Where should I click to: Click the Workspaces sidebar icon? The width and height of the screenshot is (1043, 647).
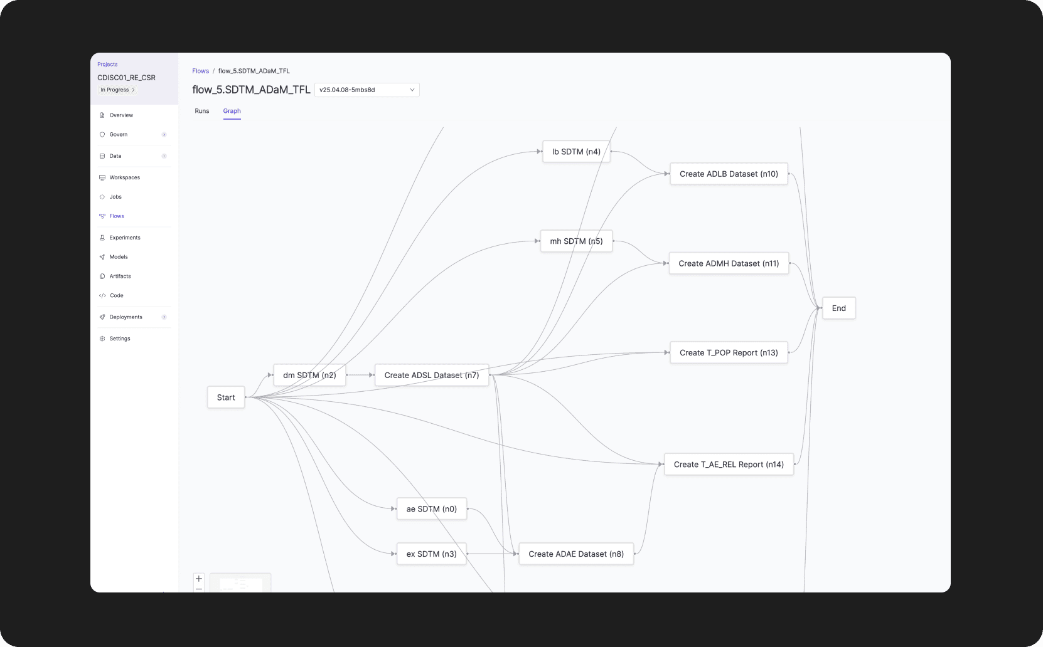[x=102, y=177]
